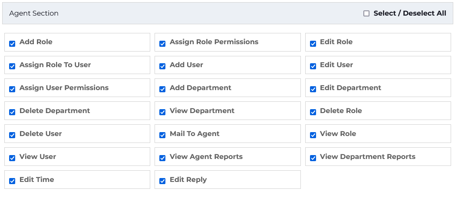Disable the Edit User permission
The image size is (455, 201).
[x=313, y=66]
